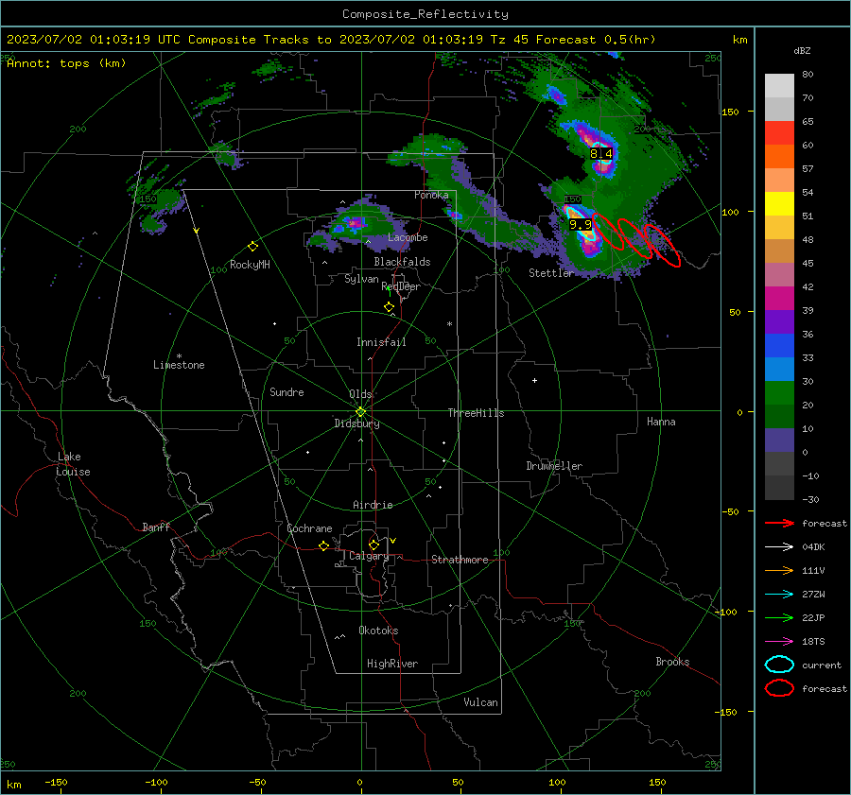Click the Hanna town label

pos(661,422)
